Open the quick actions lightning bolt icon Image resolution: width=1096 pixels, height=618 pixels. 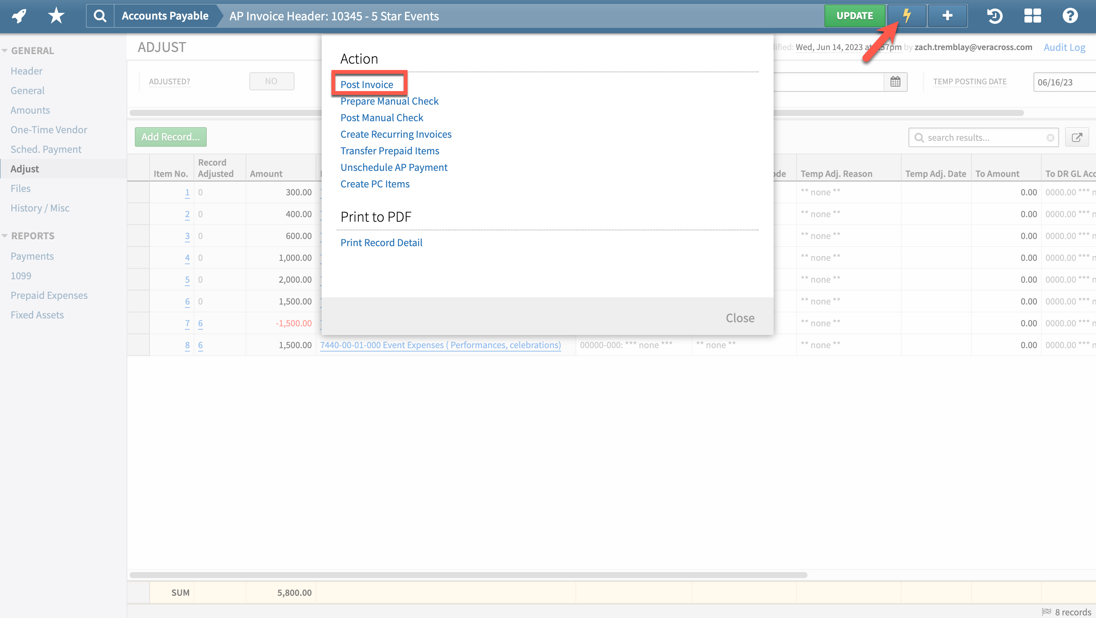(x=907, y=16)
